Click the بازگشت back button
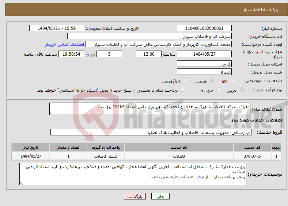Image resolution: width=288 pixels, height=206 pixels. (x=135, y=196)
